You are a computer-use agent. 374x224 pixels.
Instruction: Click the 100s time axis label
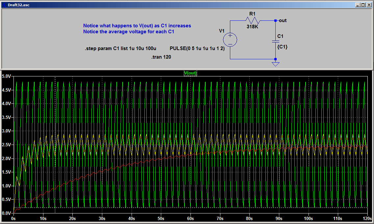click(308, 218)
